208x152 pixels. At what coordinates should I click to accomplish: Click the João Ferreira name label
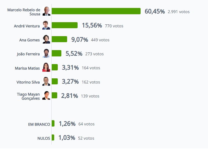28,54
